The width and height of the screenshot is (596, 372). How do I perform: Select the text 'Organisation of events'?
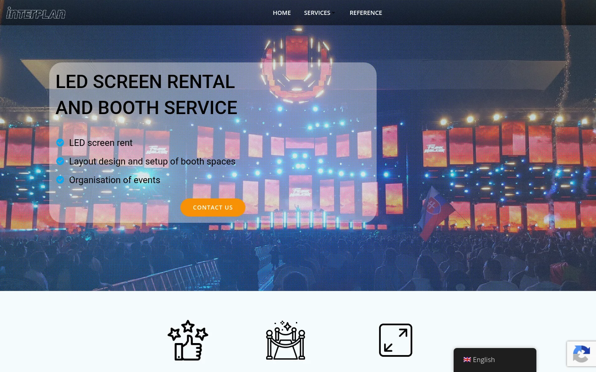114,180
